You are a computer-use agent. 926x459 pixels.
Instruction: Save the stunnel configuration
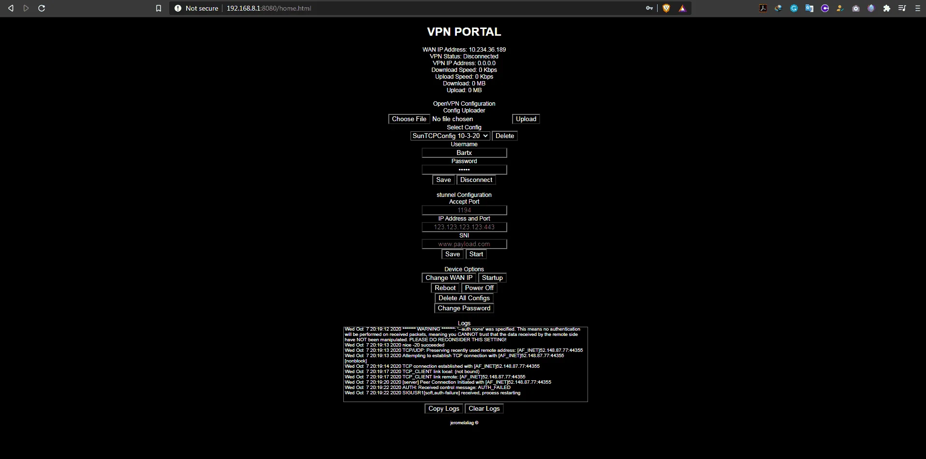point(453,254)
